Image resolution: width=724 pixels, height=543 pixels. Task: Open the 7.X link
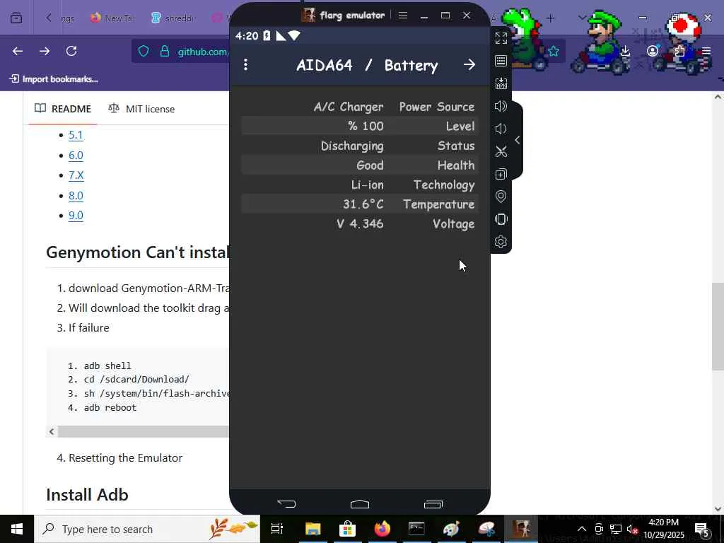76,175
